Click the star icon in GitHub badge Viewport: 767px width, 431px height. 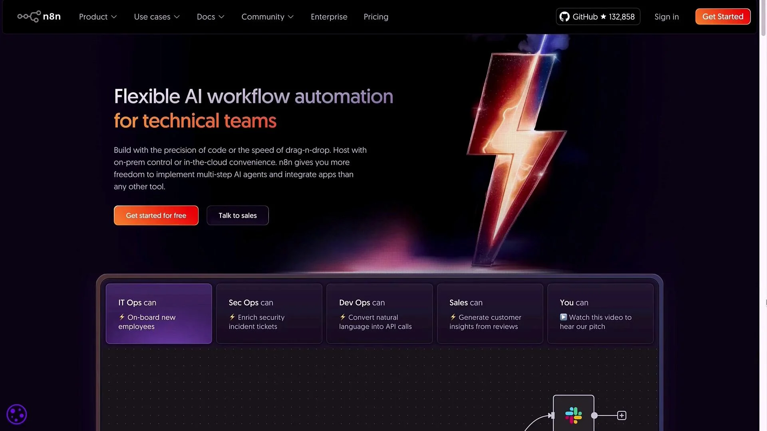(x=603, y=16)
